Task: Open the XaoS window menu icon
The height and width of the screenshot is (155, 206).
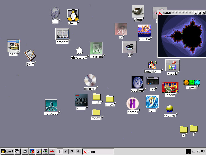Action: coord(160,13)
